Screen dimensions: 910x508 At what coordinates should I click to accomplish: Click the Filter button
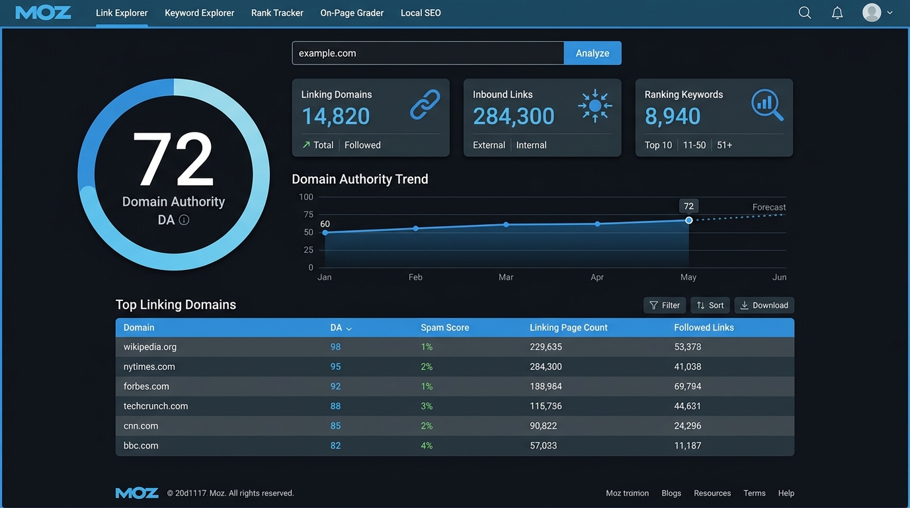[665, 305]
